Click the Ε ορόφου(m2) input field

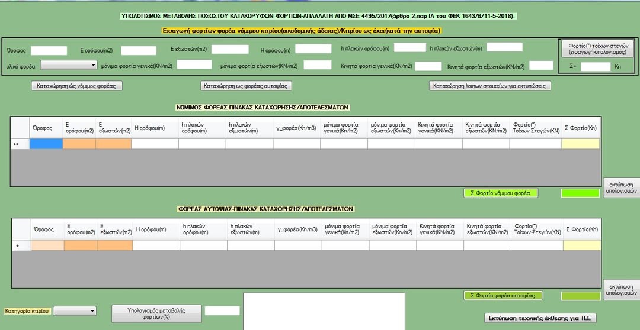click(139, 51)
